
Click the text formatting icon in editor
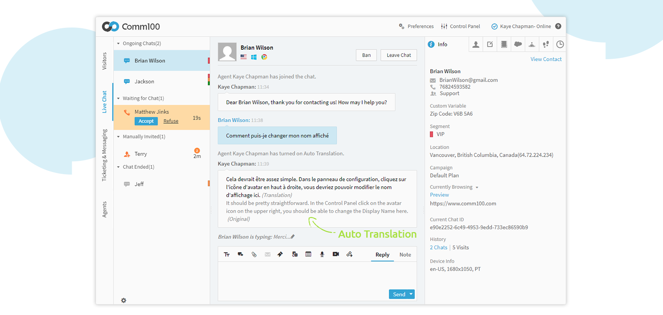pyautogui.click(x=227, y=255)
